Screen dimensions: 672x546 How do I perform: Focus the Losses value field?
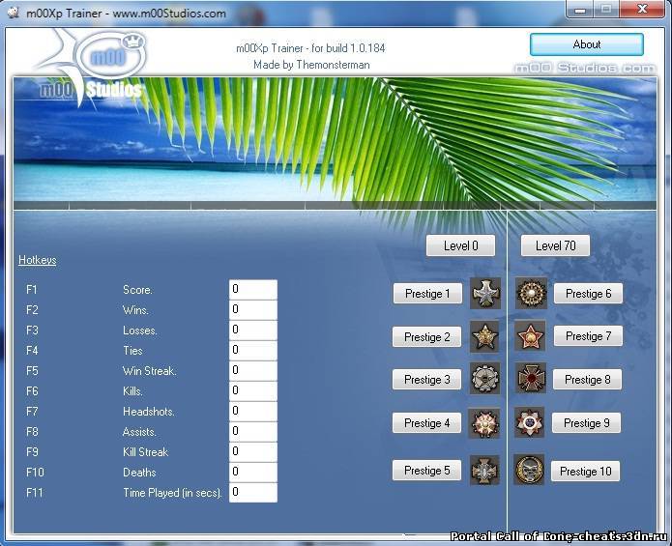pos(253,330)
